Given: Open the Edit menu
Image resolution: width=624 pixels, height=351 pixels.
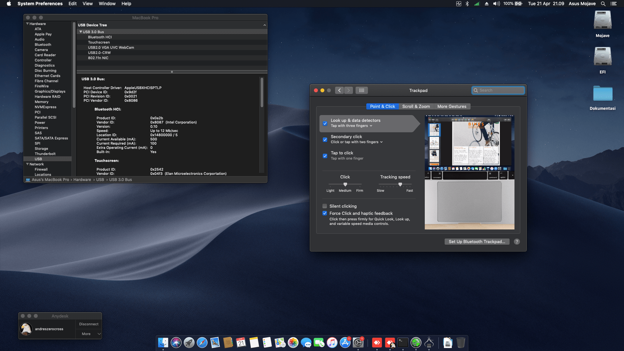Looking at the screenshot, I should coord(72,4).
